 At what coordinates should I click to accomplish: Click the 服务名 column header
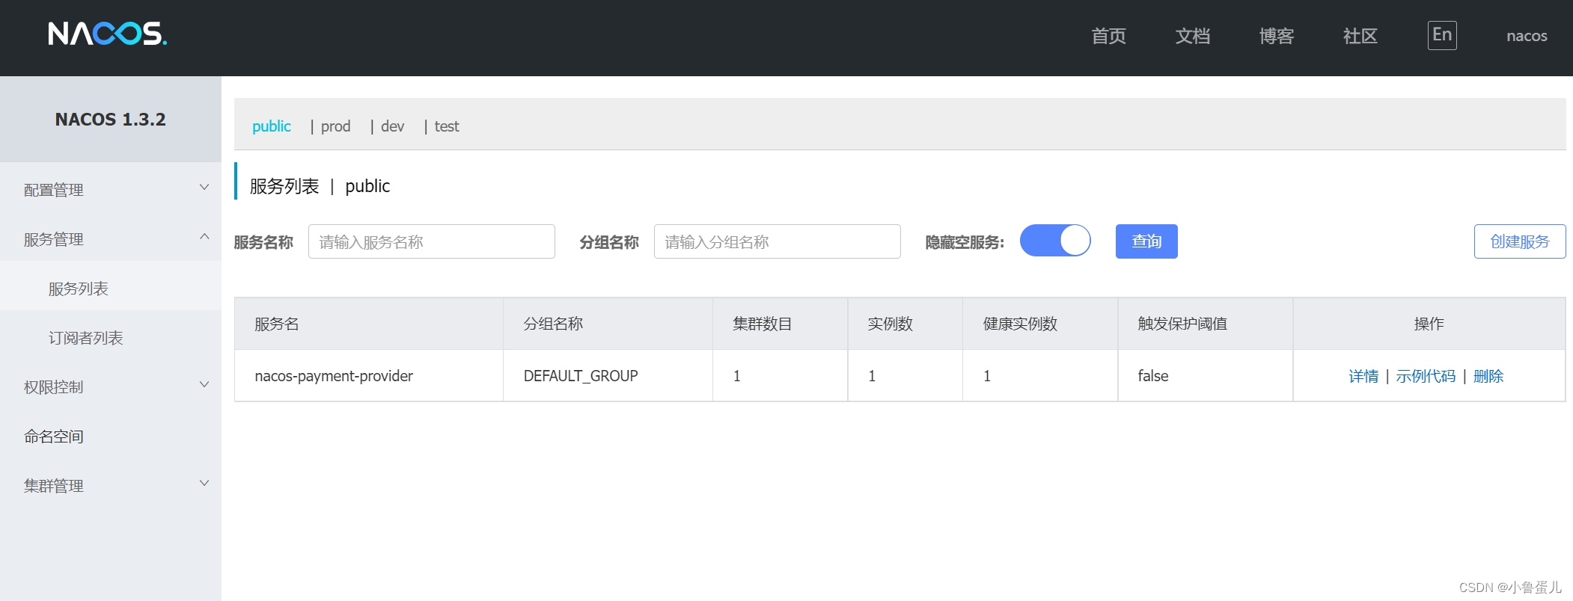pos(369,324)
